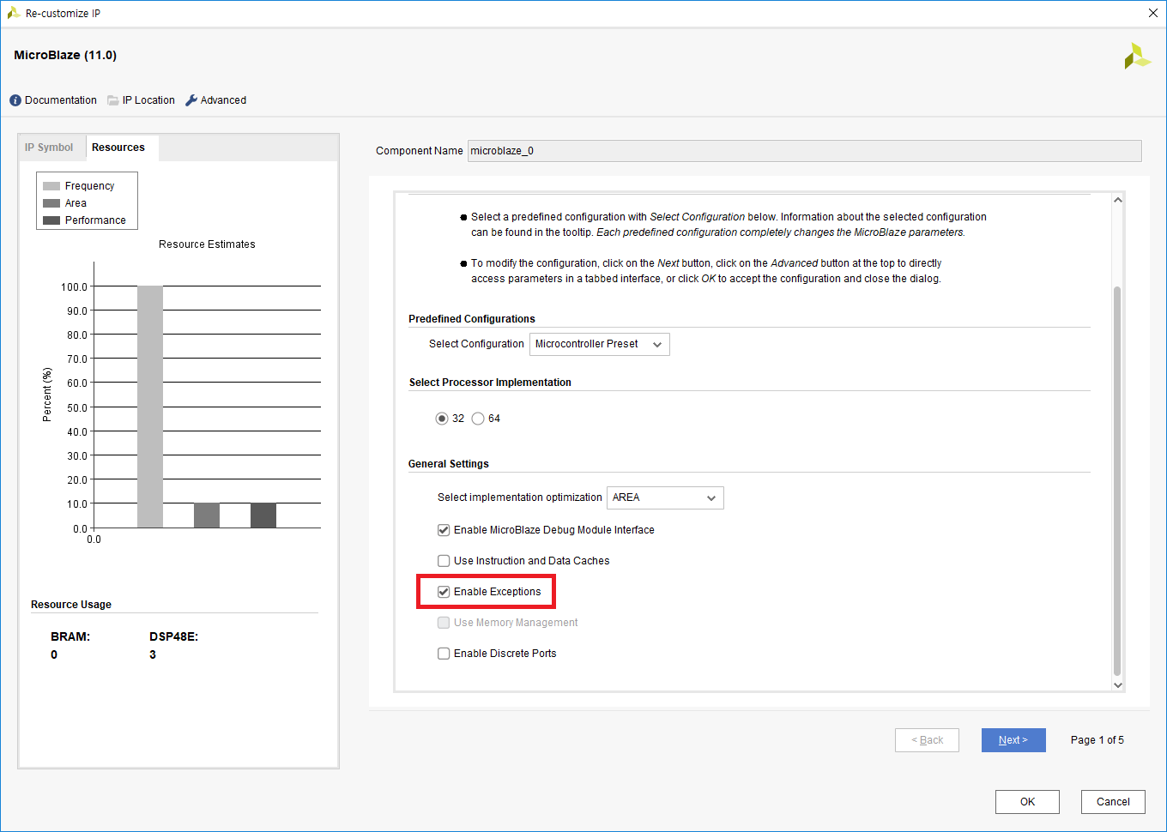Click the Back button
The height and width of the screenshot is (832, 1167).
pyautogui.click(x=927, y=740)
